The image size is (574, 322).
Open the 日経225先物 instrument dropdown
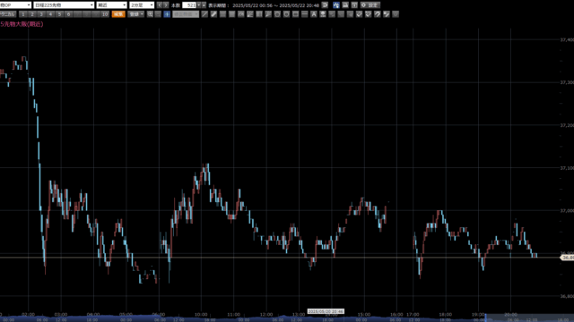coord(64,5)
